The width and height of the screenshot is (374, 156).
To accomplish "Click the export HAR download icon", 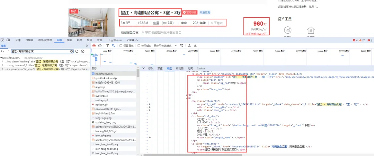I will (x=195, y=46).
